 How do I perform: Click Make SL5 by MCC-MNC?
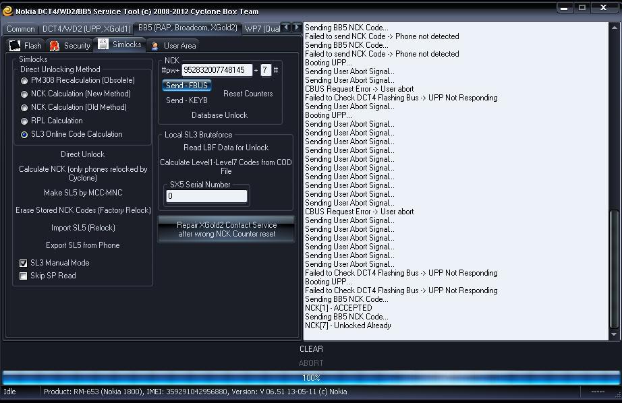[83, 193]
